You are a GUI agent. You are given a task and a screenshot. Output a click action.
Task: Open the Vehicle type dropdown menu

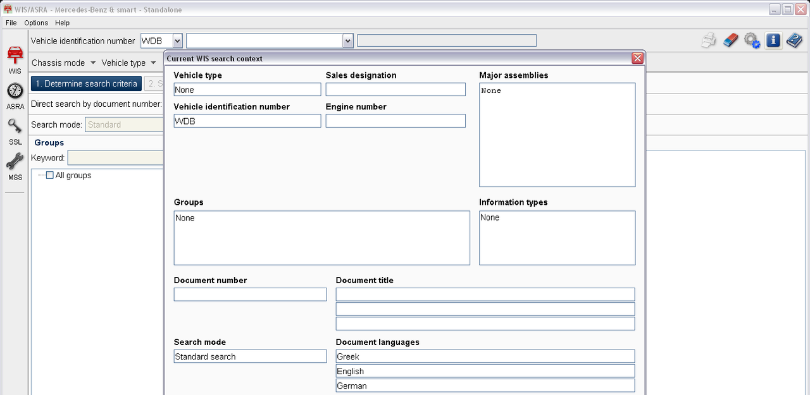(x=128, y=63)
